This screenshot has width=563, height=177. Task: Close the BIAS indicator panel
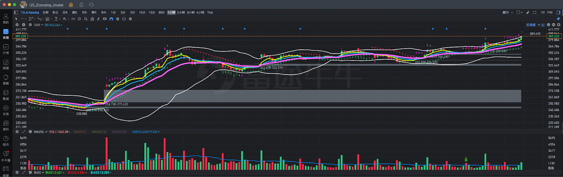coord(30,172)
